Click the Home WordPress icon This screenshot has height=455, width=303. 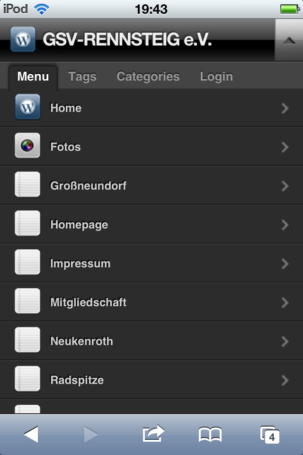27,107
